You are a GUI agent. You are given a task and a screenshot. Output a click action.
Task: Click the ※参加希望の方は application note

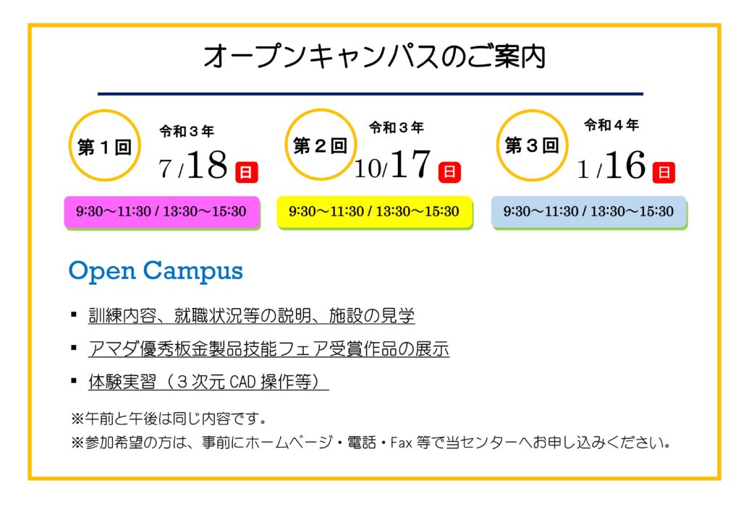pyautogui.click(x=370, y=443)
